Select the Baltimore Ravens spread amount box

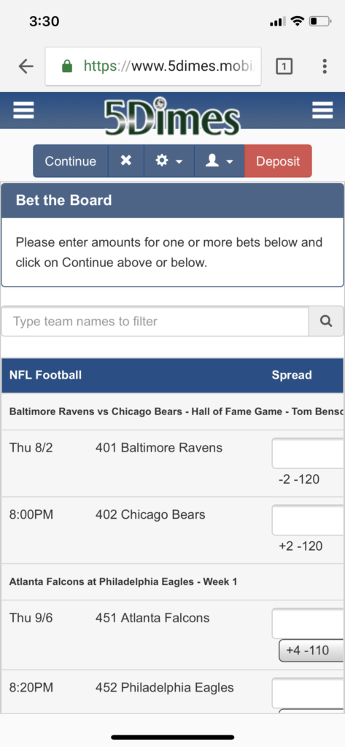[308, 454]
